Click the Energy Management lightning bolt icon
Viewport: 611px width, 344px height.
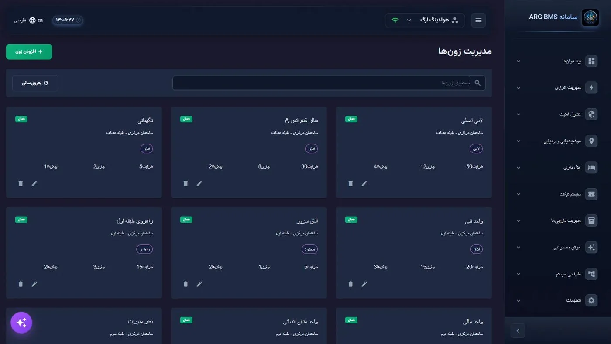point(591,88)
